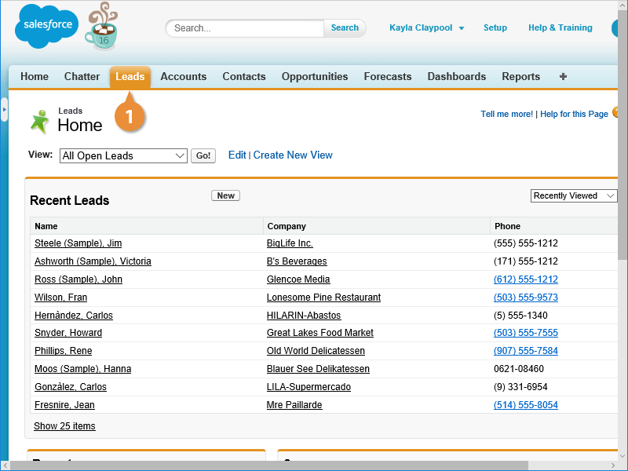Open company Great Lakes Food Market
The width and height of the screenshot is (628, 471).
[320, 333]
